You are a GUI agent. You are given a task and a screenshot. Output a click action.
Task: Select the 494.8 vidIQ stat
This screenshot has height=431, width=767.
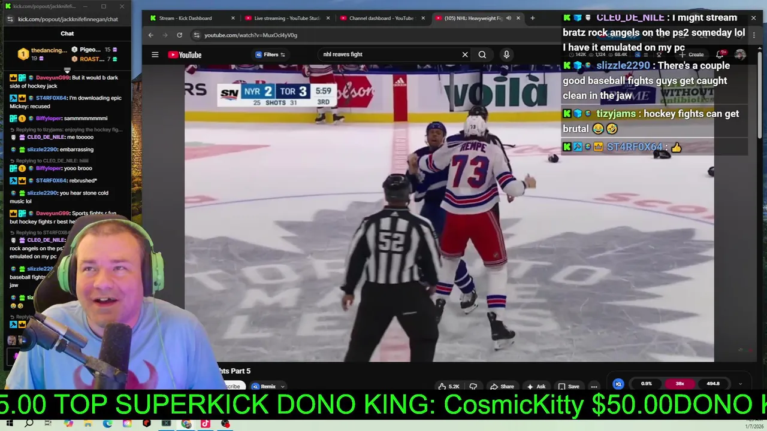(x=713, y=384)
